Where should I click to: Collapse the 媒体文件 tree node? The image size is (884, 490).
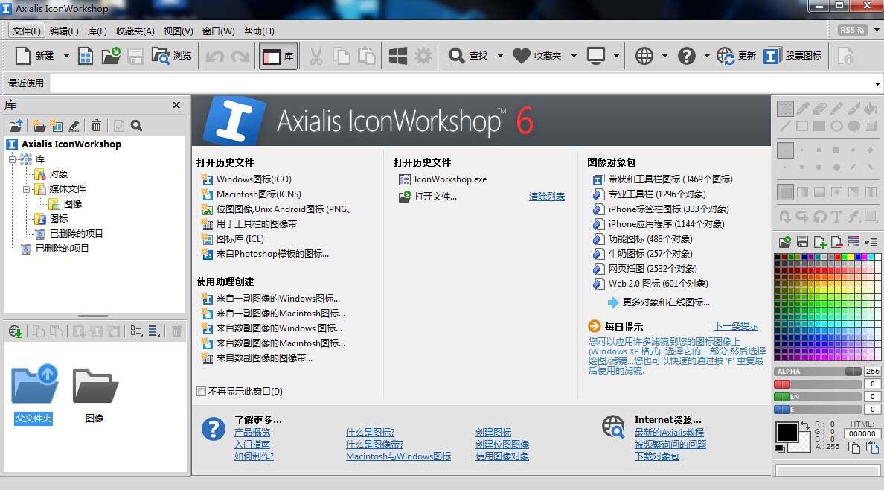point(26,189)
